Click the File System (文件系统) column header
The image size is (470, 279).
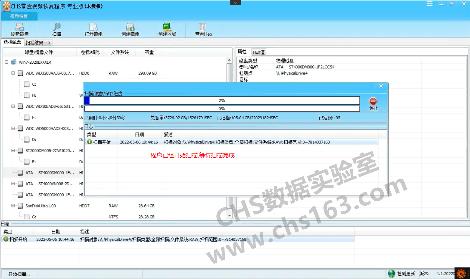pos(120,52)
